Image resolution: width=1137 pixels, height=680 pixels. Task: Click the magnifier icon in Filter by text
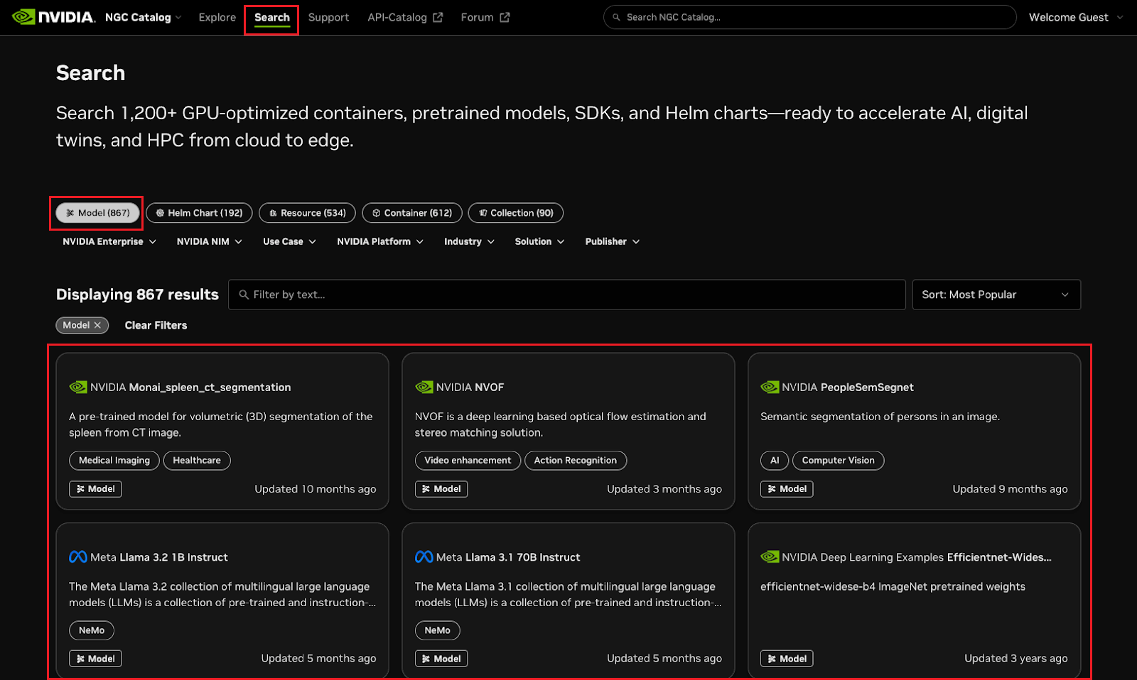[244, 295]
